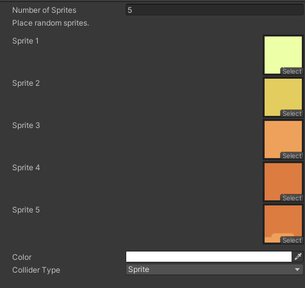The image size is (305, 288).
Task: Click the Sprite 3 Select button
Action: [292, 156]
